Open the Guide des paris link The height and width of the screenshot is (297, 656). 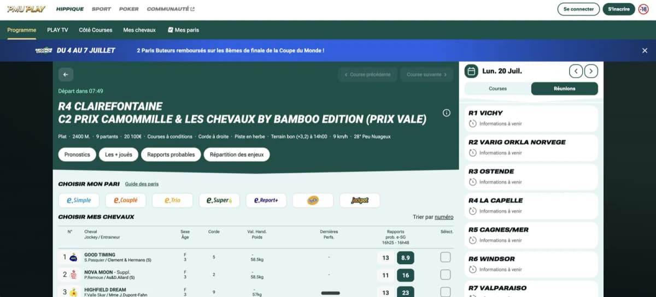[142, 184]
